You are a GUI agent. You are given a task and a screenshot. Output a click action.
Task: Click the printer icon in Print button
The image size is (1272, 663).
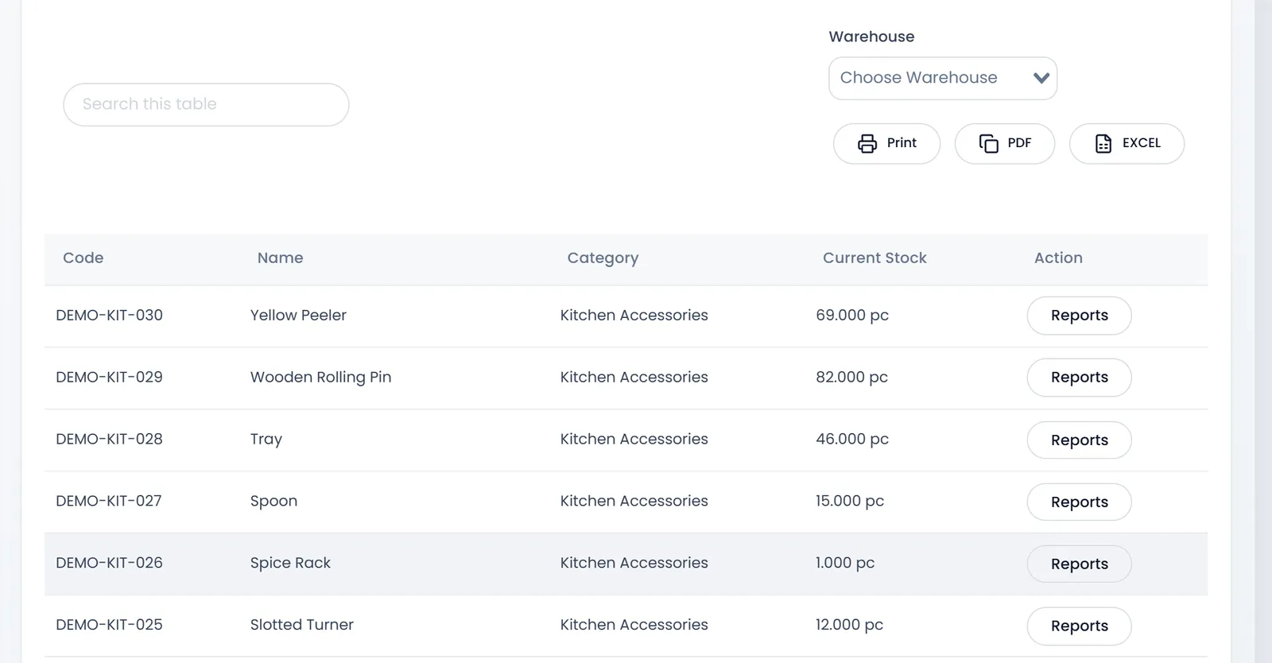tap(867, 143)
